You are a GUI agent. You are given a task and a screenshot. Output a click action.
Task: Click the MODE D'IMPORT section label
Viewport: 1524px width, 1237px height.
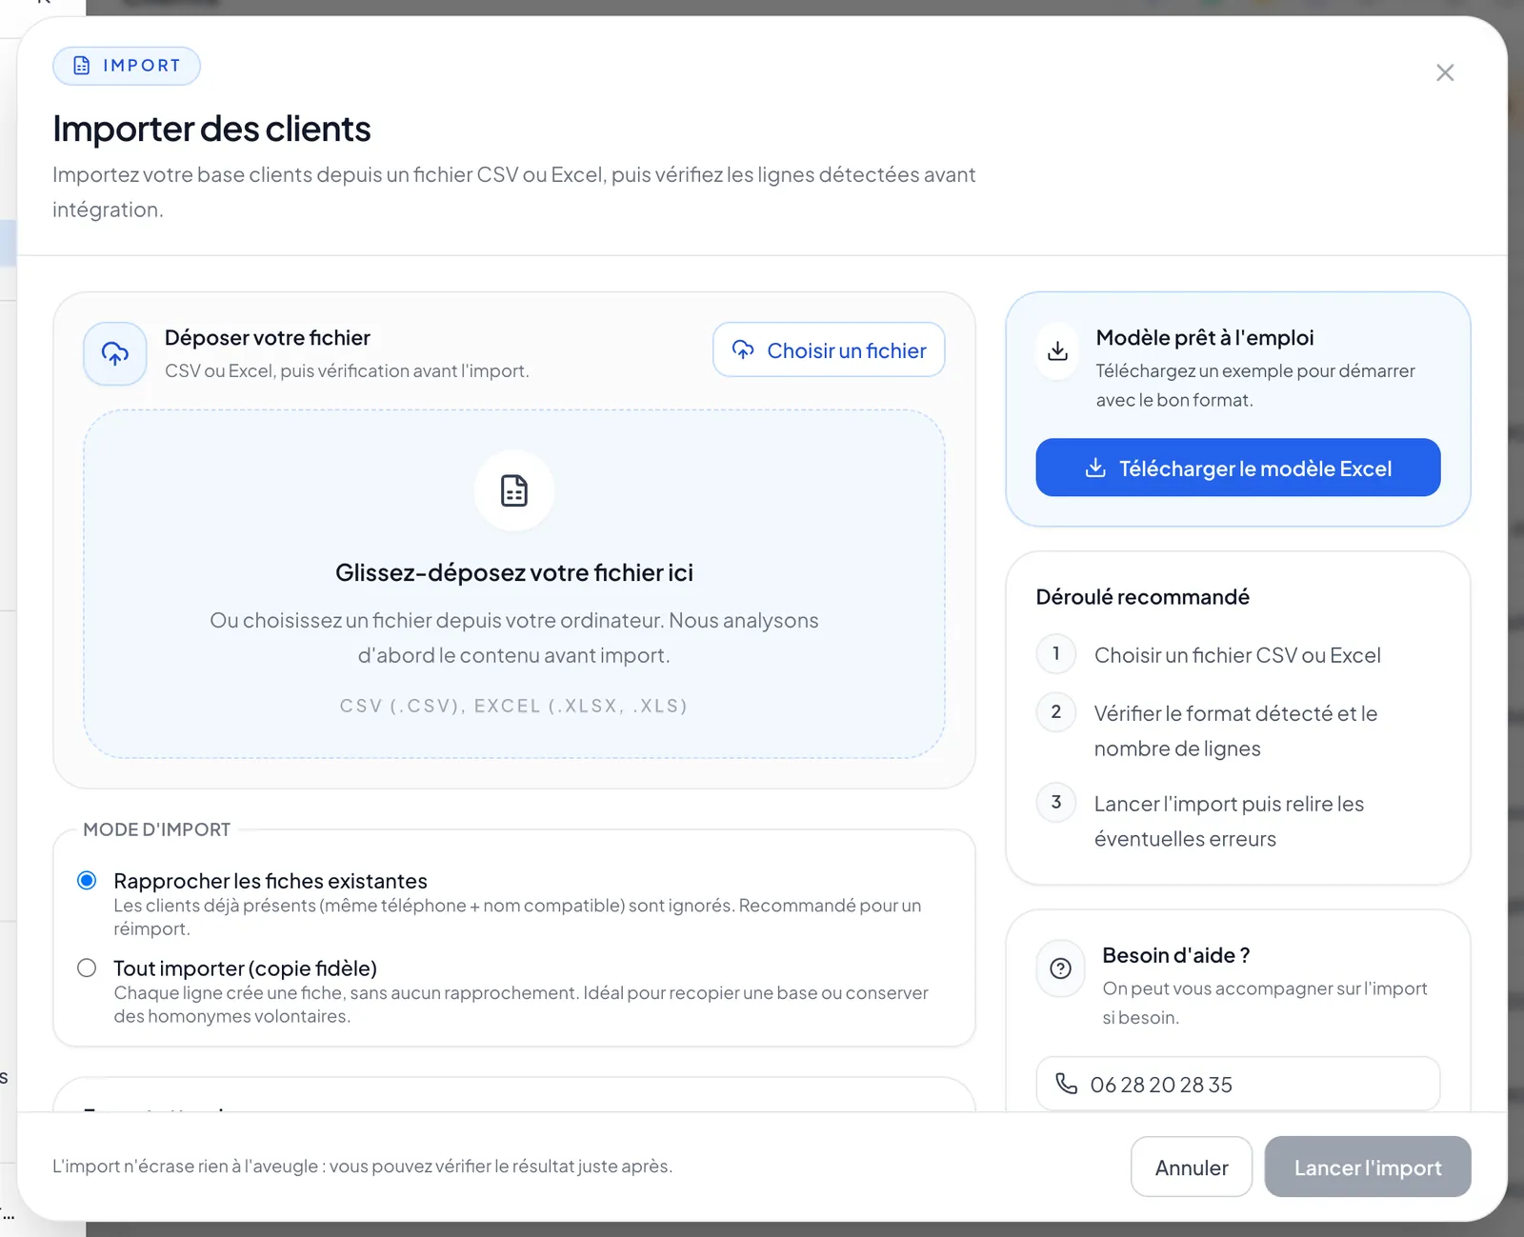[x=156, y=830]
